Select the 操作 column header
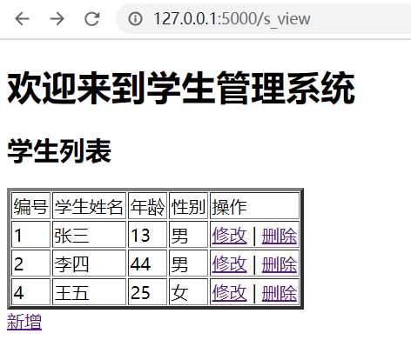This screenshot has height=340, width=411. click(x=254, y=206)
